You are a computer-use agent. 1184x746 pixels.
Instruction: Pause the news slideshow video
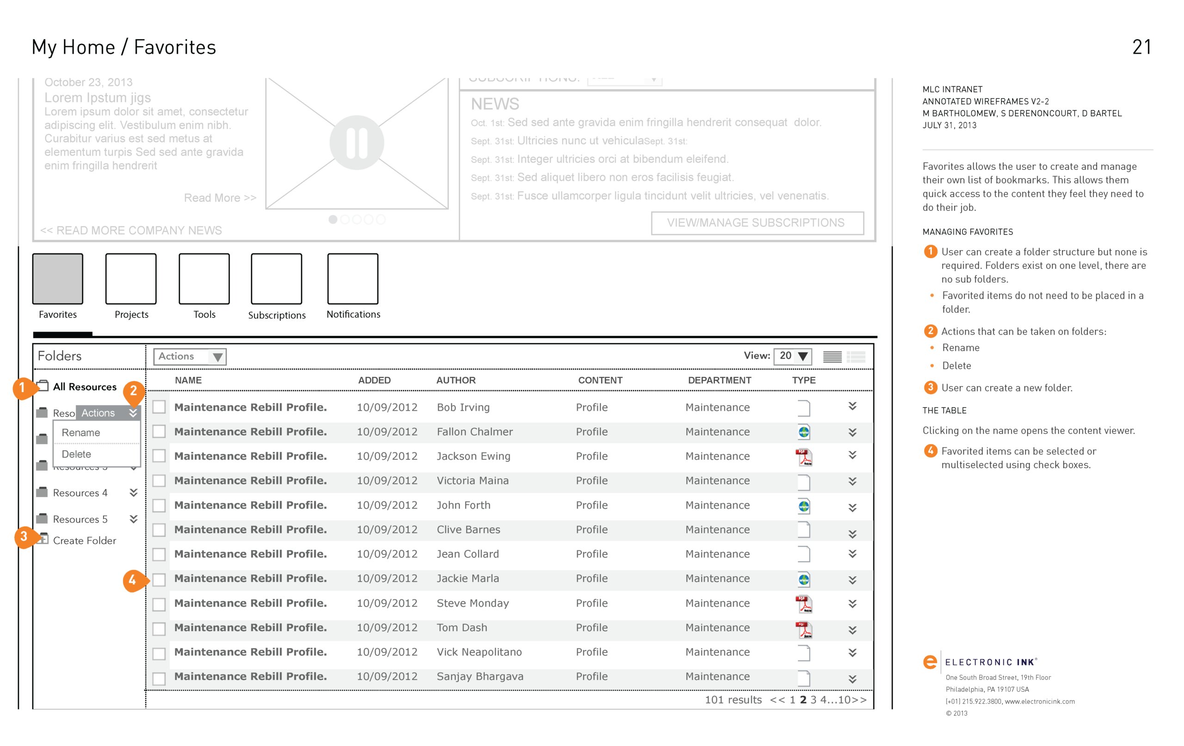[357, 142]
